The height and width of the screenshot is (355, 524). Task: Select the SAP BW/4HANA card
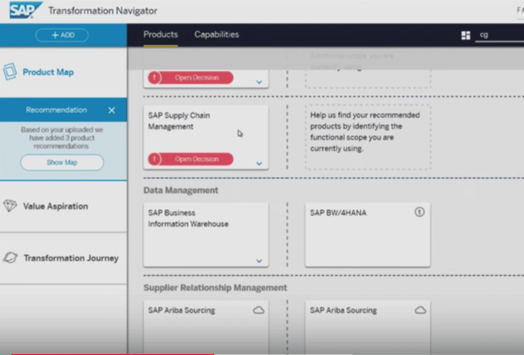(367, 235)
